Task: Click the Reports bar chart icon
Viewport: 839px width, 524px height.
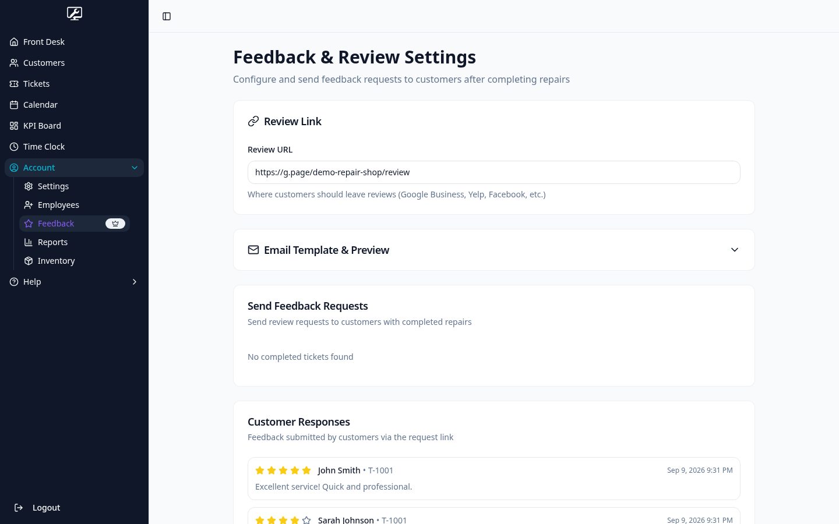Action: (x=29, y=242)
